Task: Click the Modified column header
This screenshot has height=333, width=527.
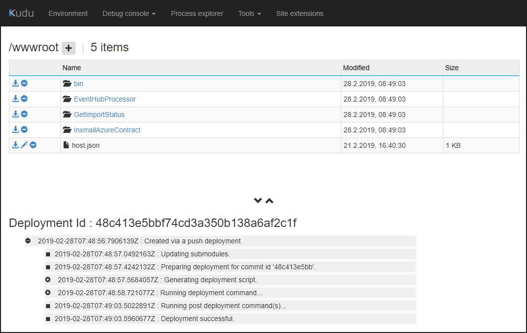Action: [x=356, y=68]
